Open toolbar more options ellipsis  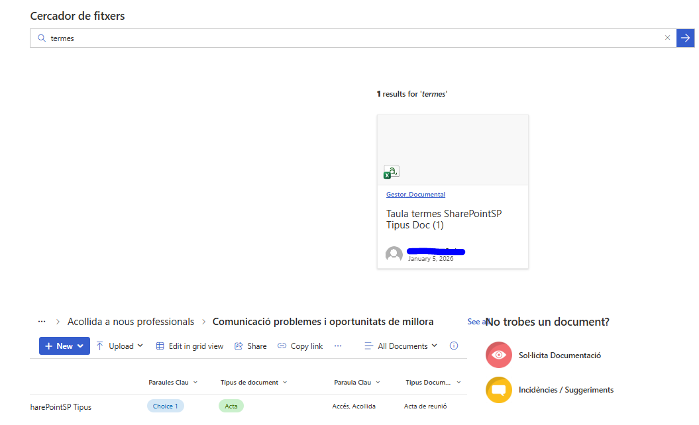click(x=338, y=346)
